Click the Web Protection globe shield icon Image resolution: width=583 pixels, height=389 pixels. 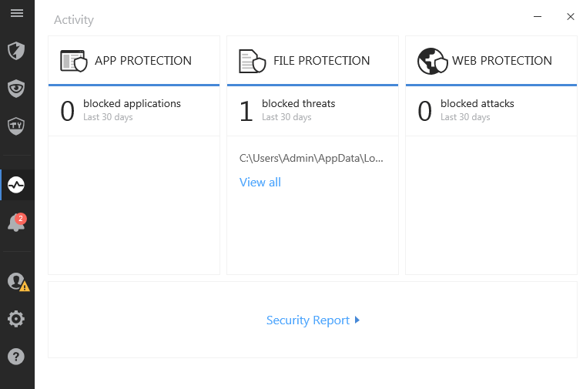point(431,61)
